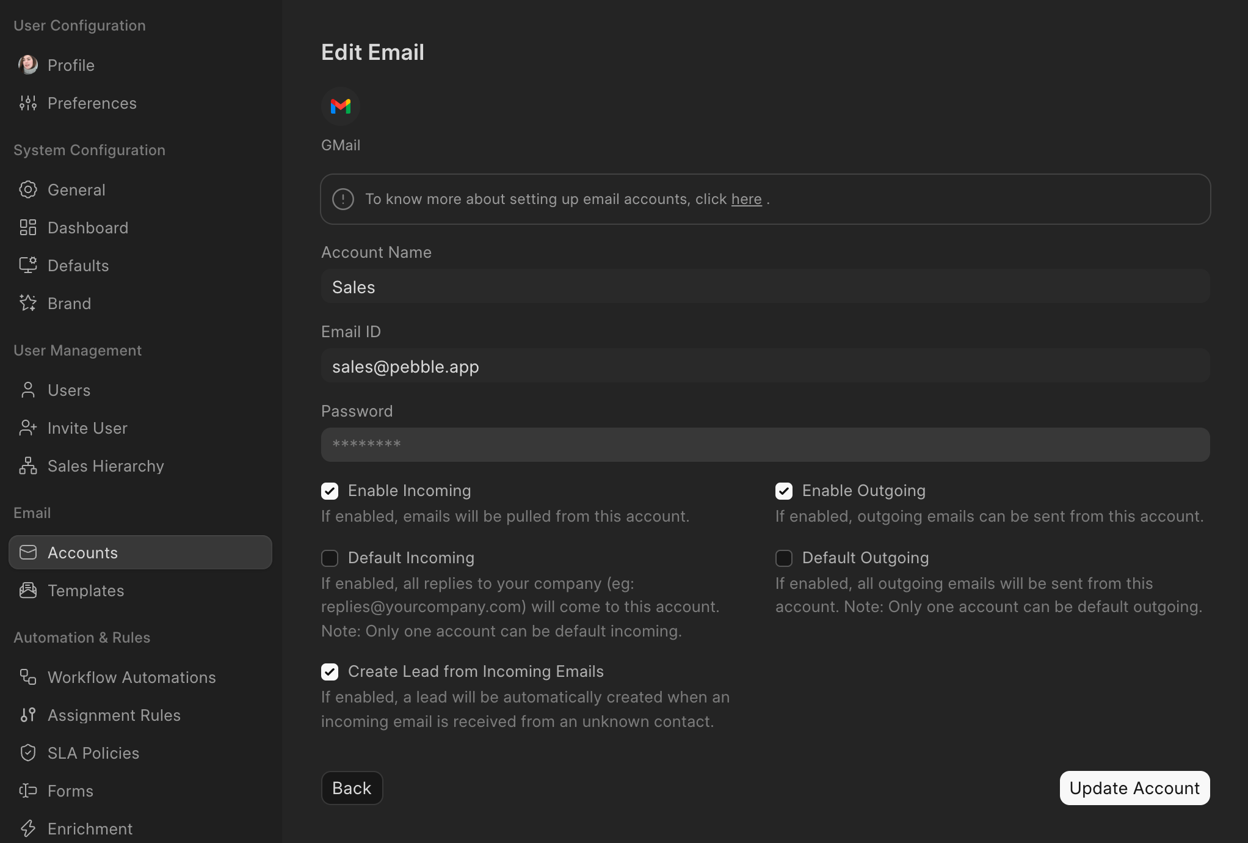Screen dimensions: 1248x843
Task: Click the Accounts envelope icon
Action: 28,552
